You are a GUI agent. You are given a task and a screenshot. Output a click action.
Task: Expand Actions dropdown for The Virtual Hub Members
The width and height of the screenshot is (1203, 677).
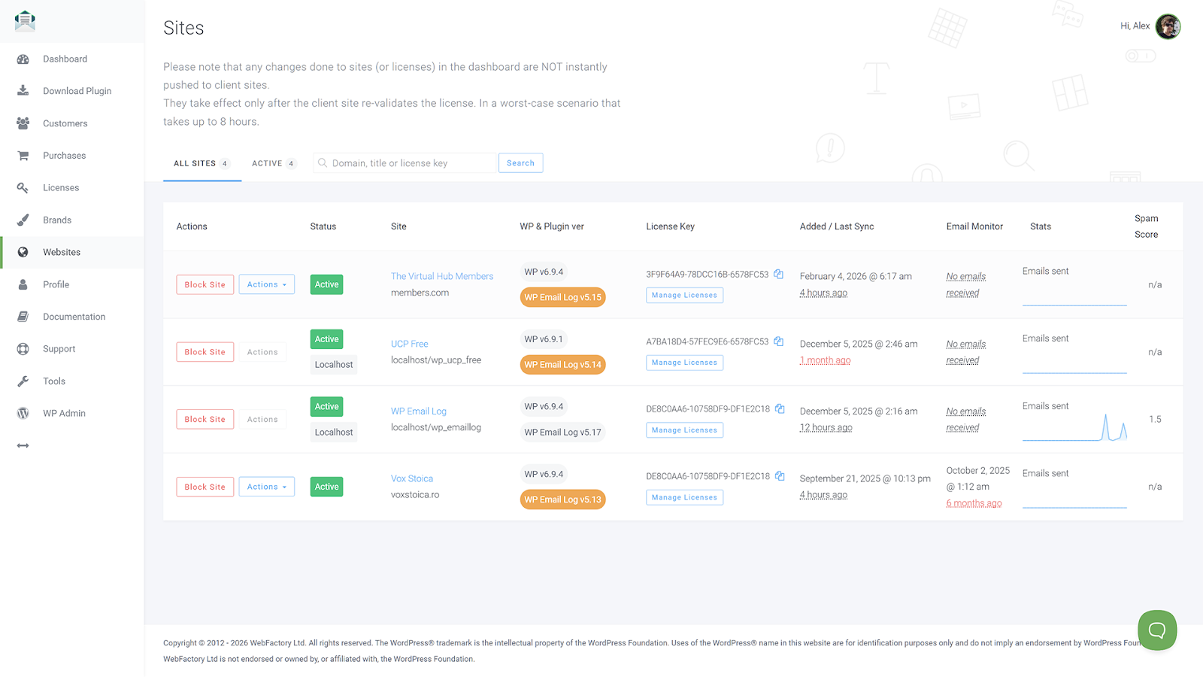coord(266,284)
